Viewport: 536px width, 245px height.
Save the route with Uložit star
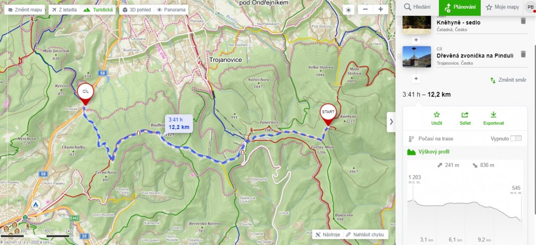tap(437, 119)
